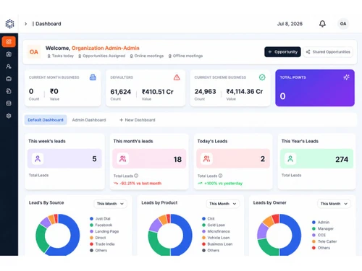Image resolution: width=362 pixels, height=271 pixels.
Task: Open Shared Opportunities
Action: tap(328, 52)
